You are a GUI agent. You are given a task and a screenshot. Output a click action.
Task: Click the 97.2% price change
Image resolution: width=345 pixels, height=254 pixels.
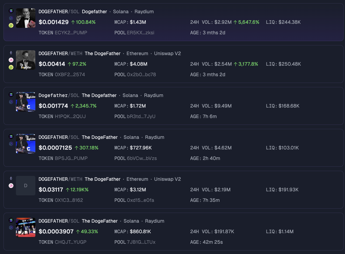pyautogui.click(x=77, y=64)
